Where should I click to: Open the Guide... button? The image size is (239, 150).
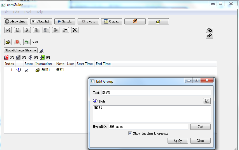(112, 21)
